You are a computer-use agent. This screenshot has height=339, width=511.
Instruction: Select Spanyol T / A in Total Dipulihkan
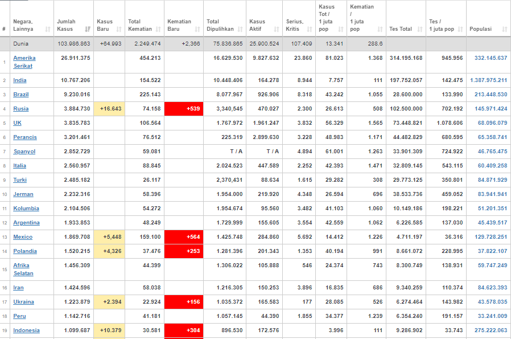click(236, 152)
